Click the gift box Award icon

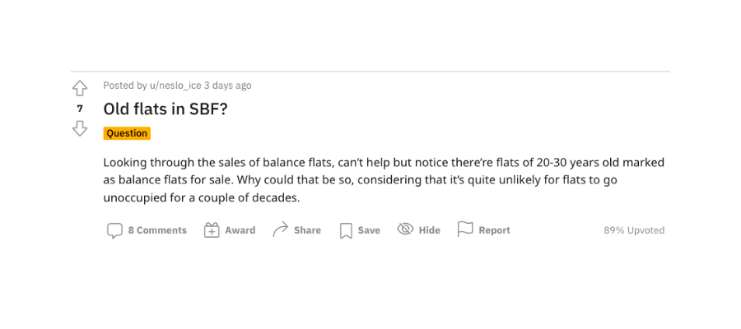tap(212, 230)
